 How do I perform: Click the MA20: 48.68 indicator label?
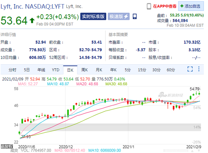coord(87,84)
